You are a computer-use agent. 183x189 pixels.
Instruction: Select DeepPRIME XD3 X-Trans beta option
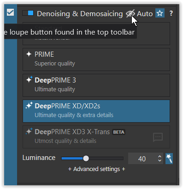[x=96, y=137]
